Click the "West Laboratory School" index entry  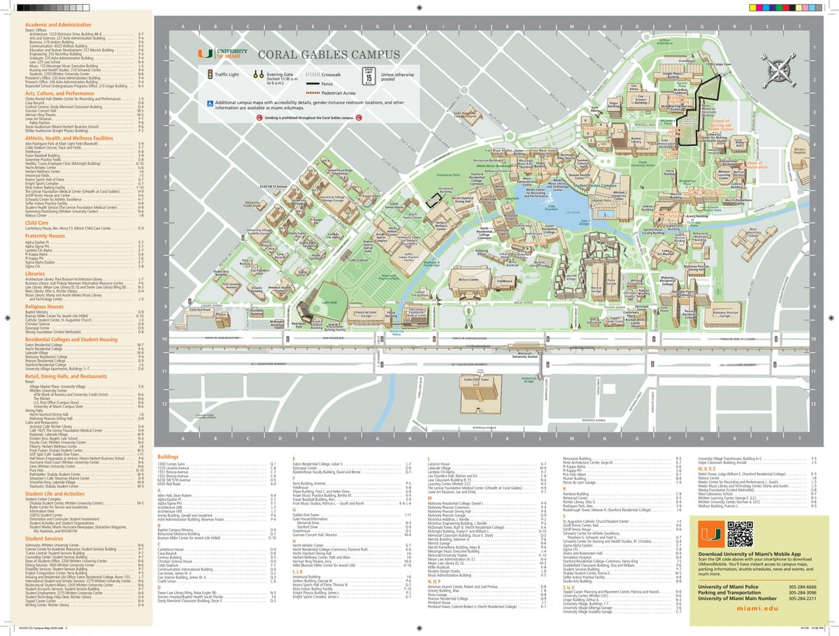(x=757, y=493)
